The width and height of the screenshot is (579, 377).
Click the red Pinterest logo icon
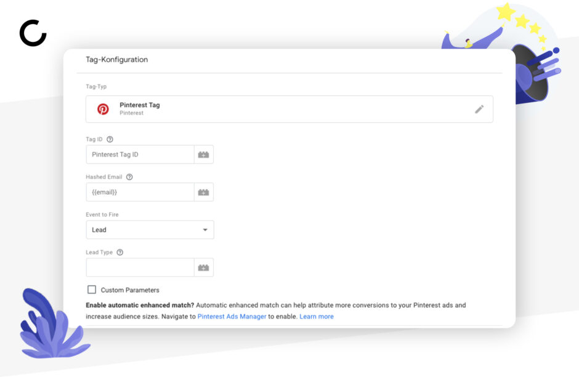pos(103,109)
